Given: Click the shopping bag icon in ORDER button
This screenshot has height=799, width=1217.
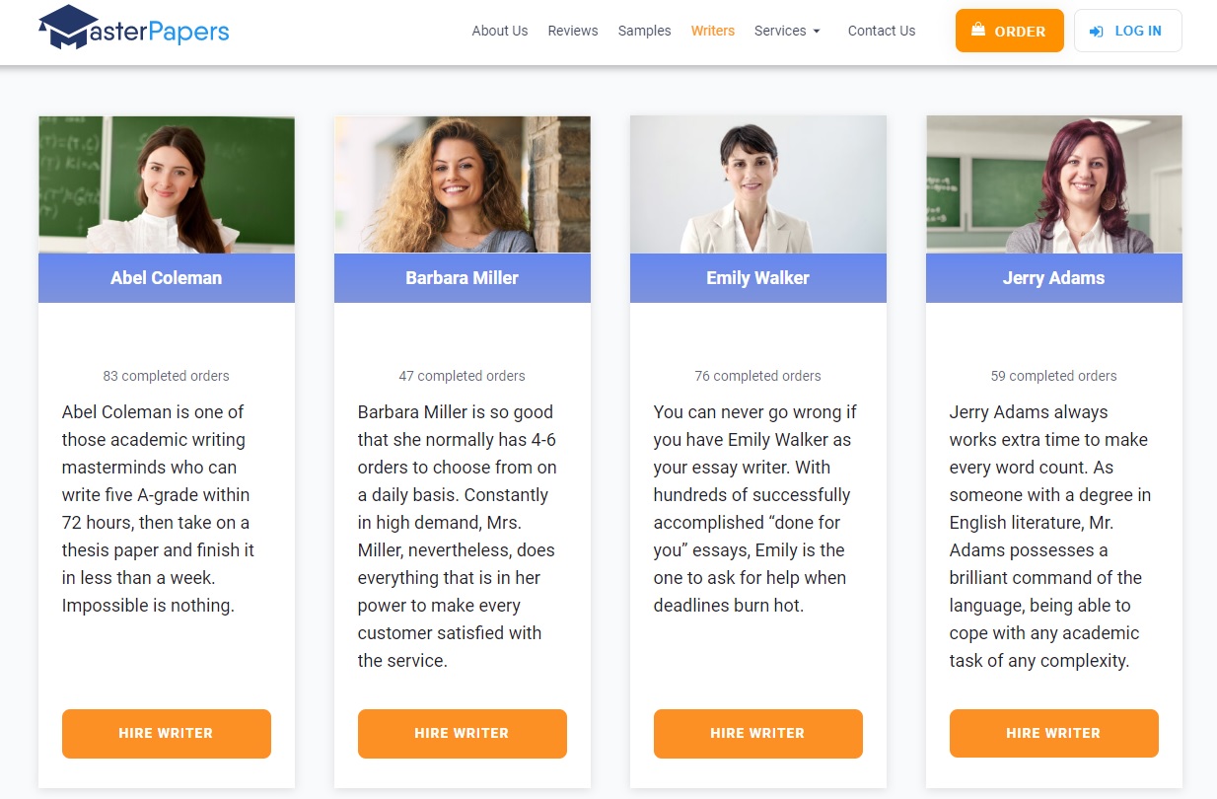Looking at the screenshot, I should (978, 31).
